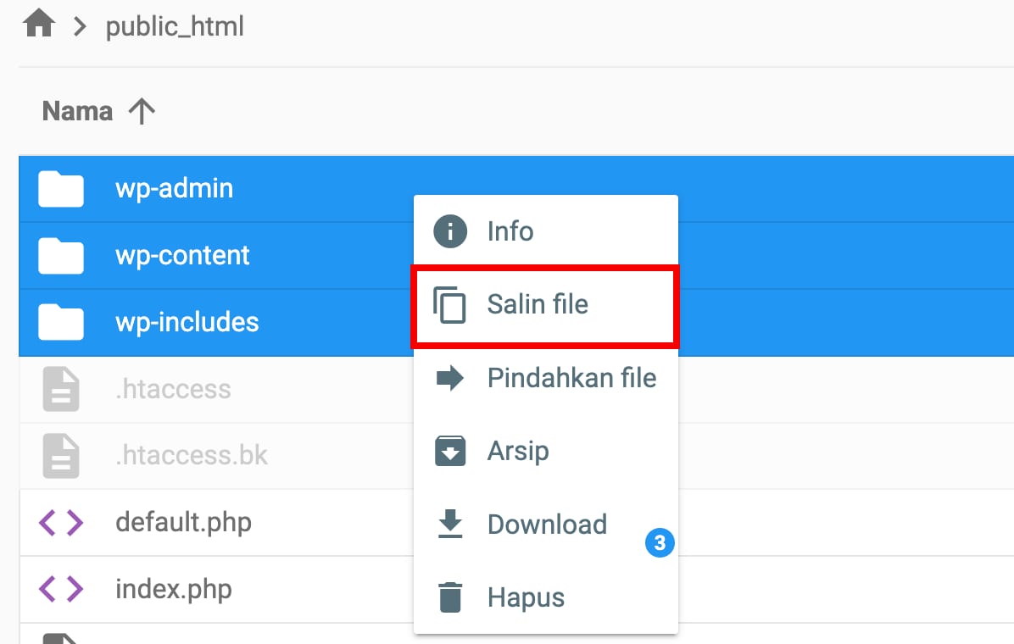Screen dimensions: 1014x644
Task: Select Pindahkan file menu option
Action: [x=571, y=378]
